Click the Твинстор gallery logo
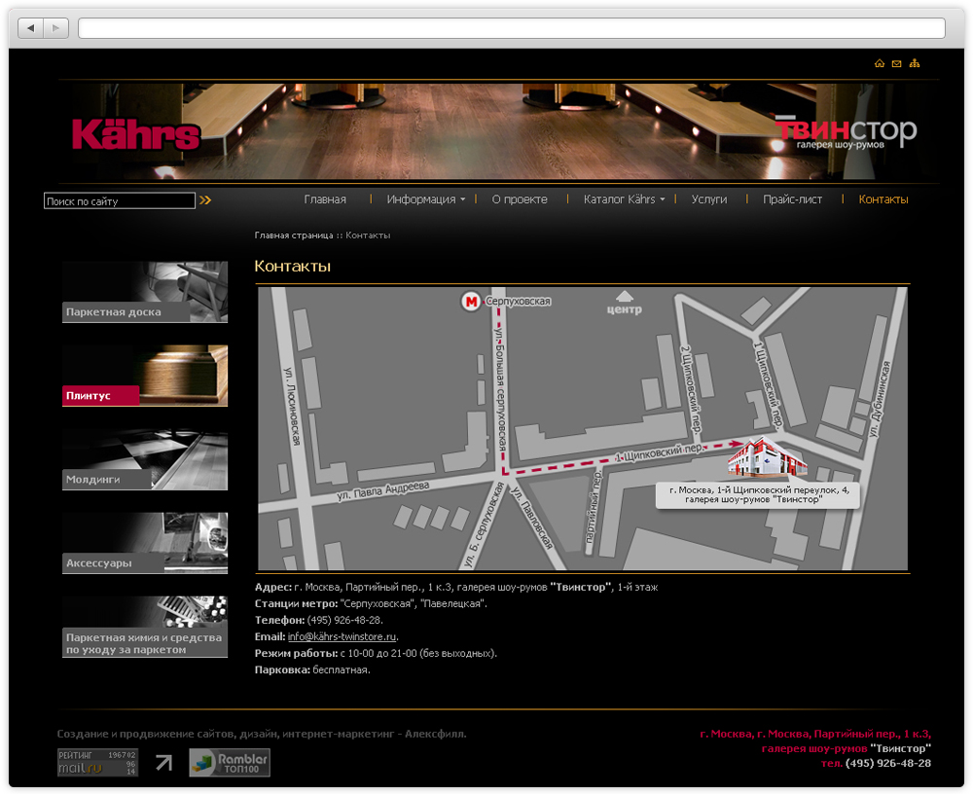Image resolution: width=973 pixels, height=794 pixels. (847, 132)
